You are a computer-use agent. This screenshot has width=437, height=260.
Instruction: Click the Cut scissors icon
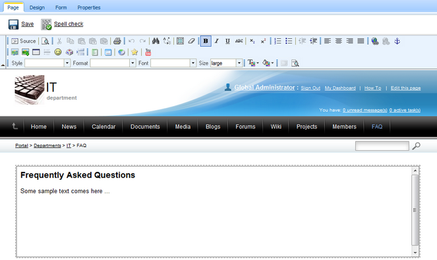59,41
